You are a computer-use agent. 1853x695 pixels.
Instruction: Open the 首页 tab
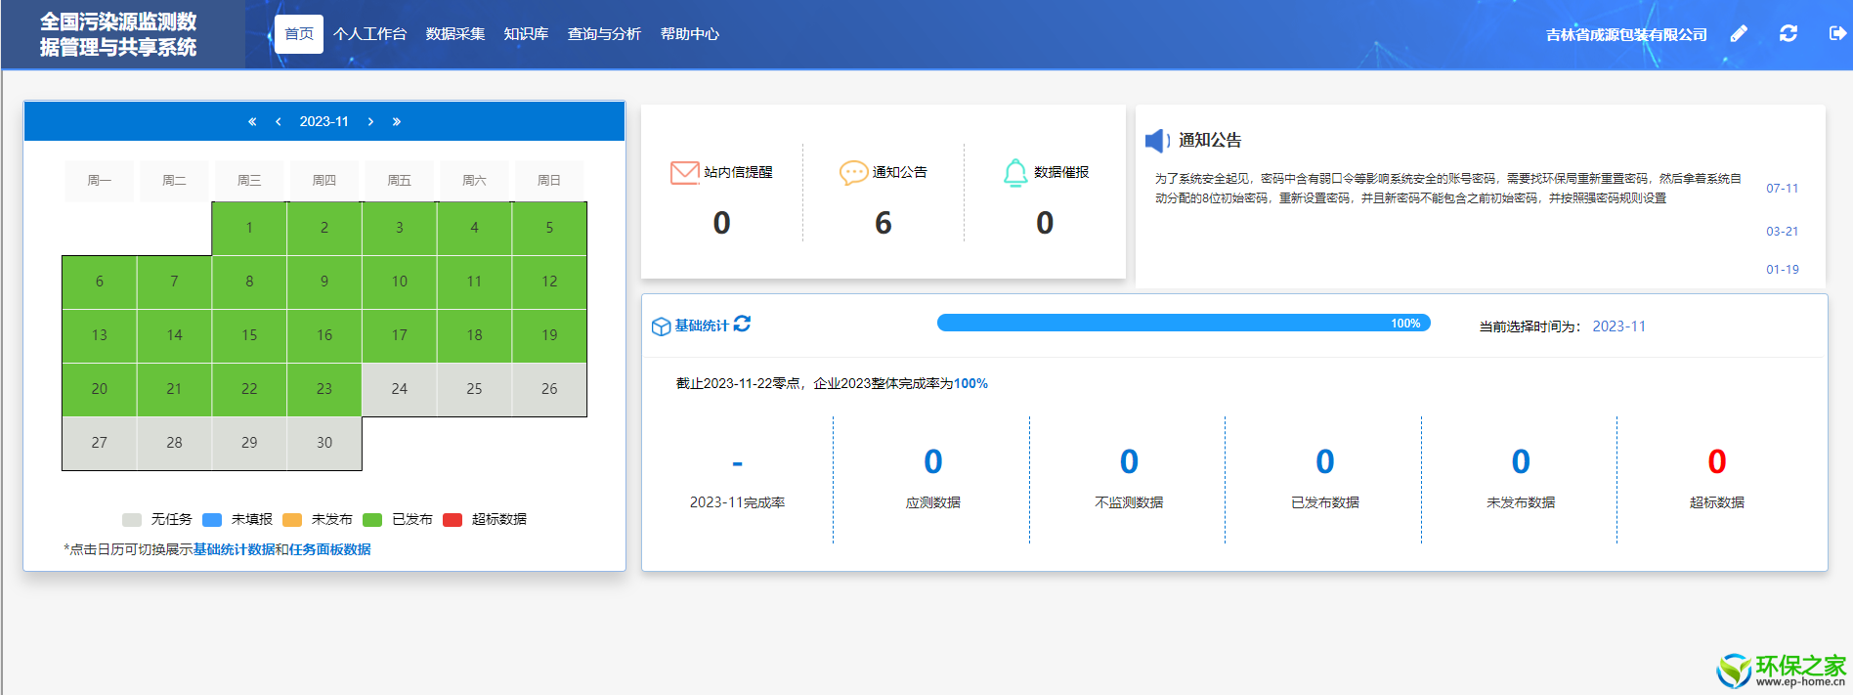coord(299,34)
